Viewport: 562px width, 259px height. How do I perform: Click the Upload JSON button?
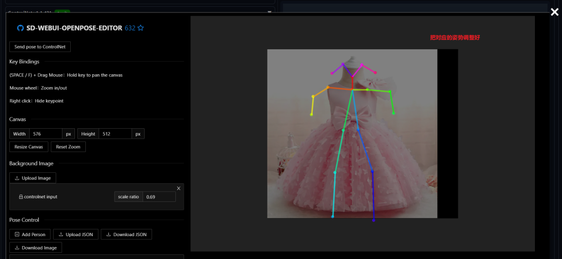(75, 234)
